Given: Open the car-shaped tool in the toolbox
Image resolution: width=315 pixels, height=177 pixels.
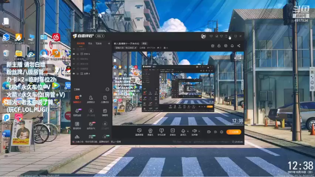Looking at the screenshot, I should click(x=77, y=137).
